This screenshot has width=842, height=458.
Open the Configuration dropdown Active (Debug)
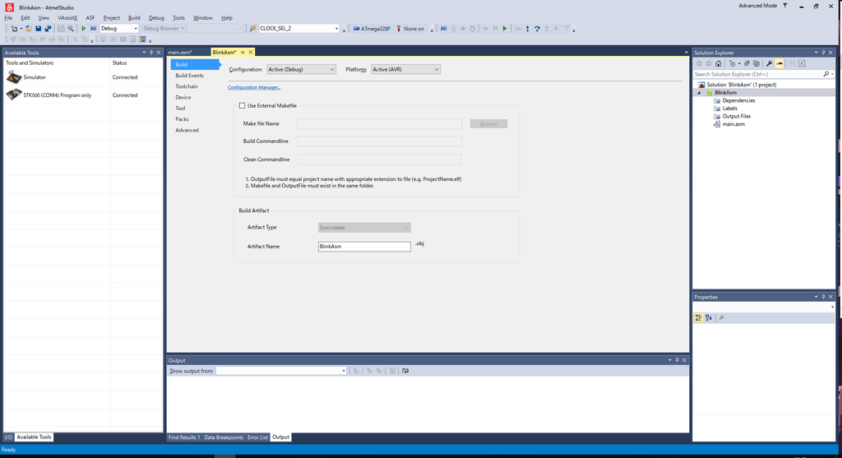301,69
